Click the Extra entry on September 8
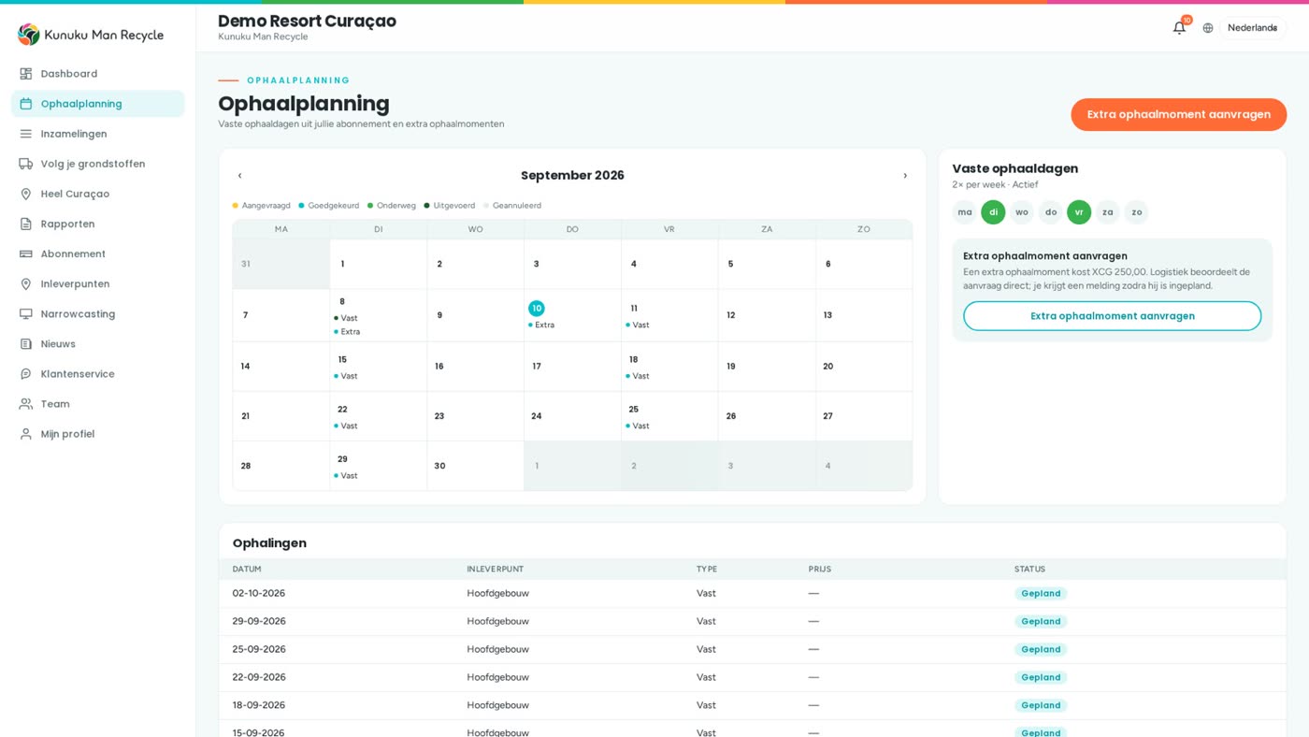 (348, 332)
